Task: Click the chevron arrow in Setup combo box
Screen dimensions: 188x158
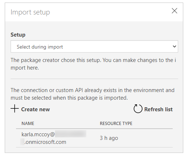Action: [175, 46]
